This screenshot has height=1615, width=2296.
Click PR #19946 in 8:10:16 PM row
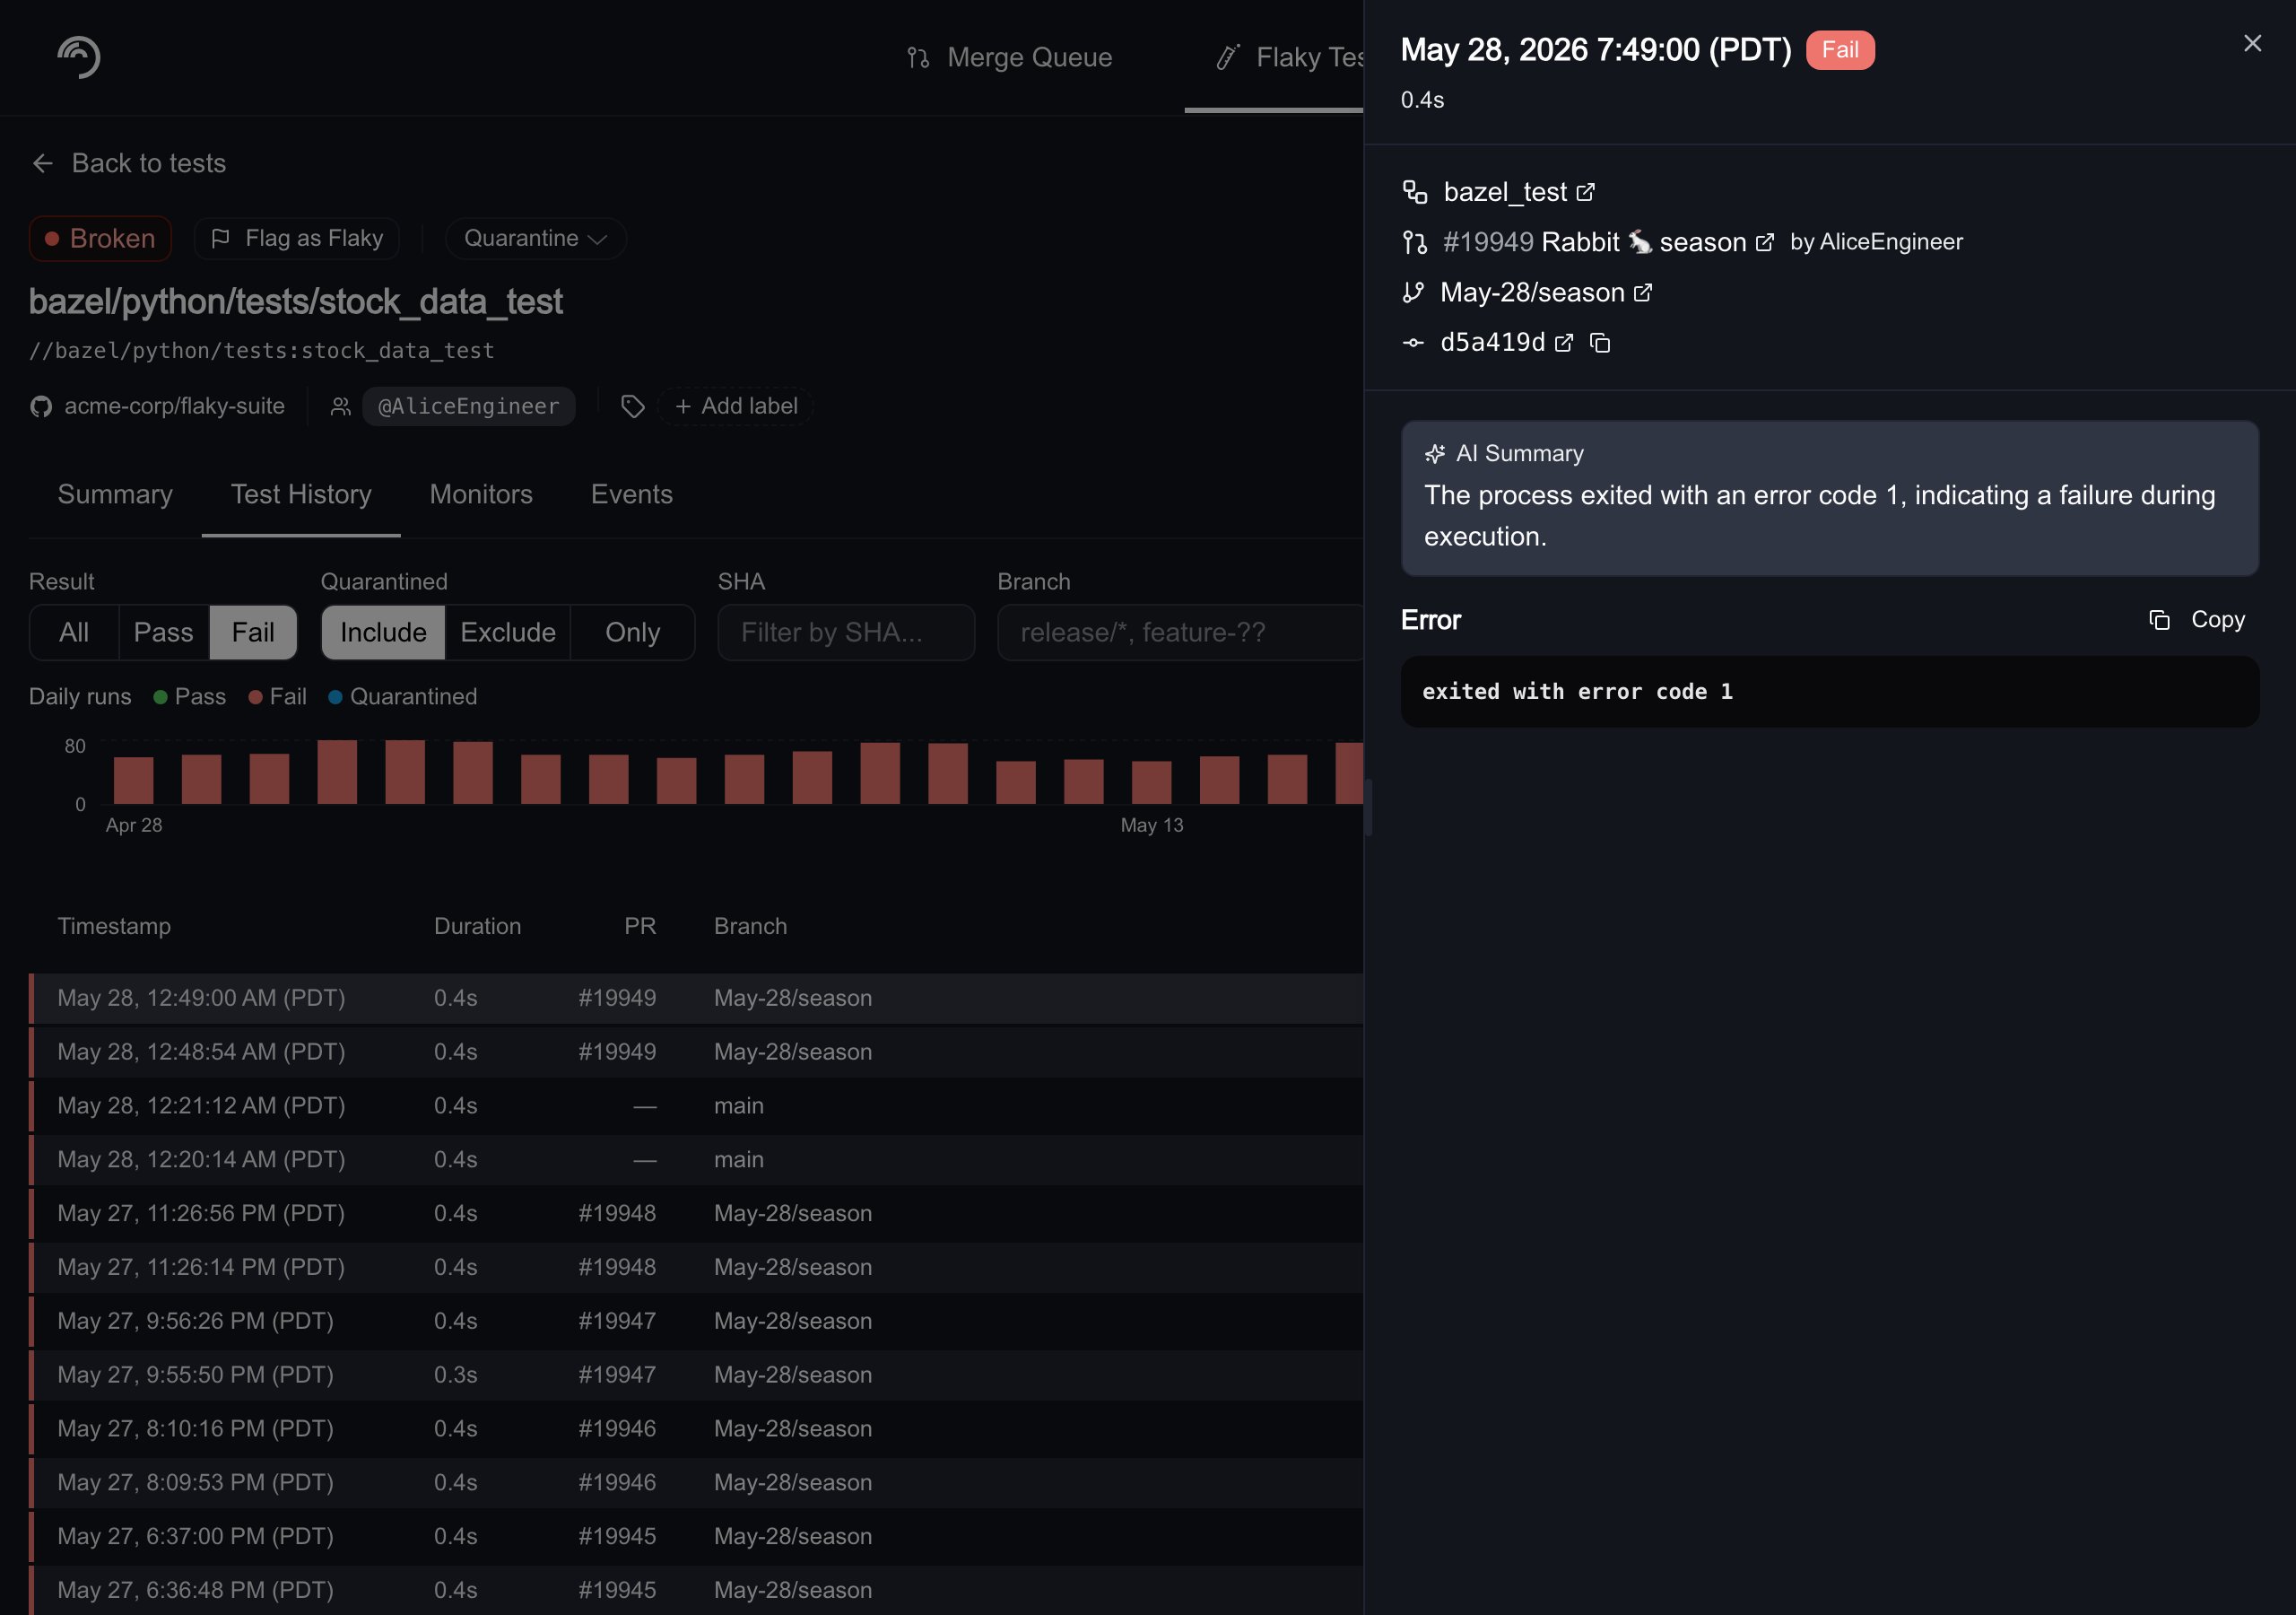point(617,1429)
